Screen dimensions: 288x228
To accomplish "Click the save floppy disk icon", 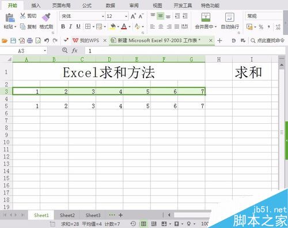I will [x=13, y=41].
